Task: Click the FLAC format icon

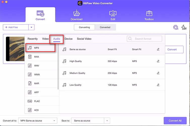Action: tap(30, 101)
